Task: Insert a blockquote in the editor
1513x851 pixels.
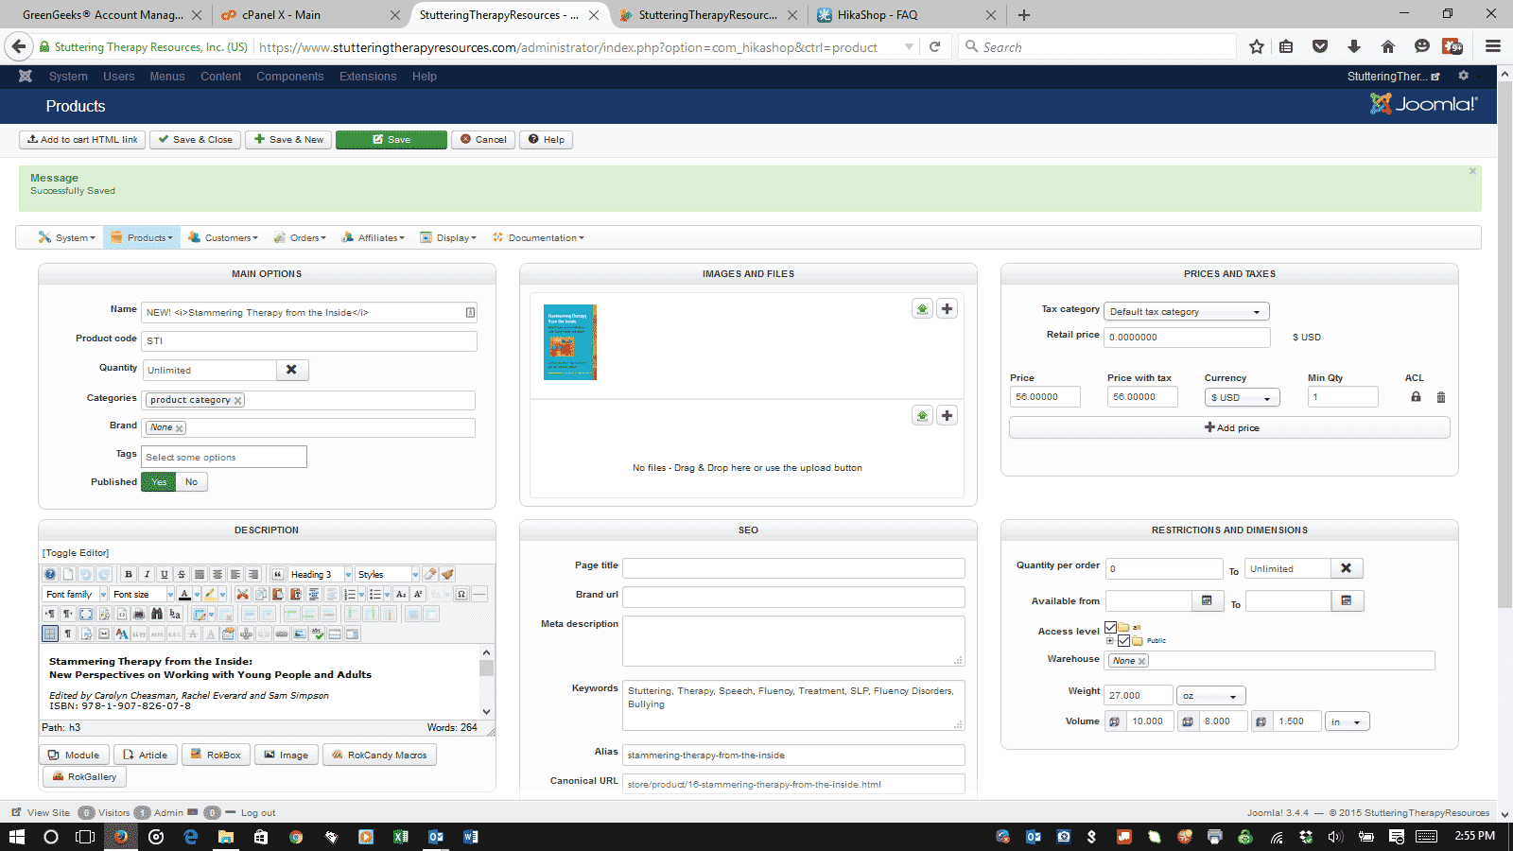Action: pos(278,574)
